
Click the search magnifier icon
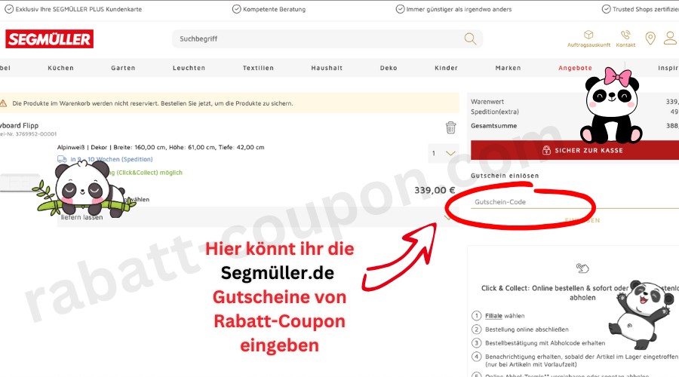tap(470, 39)
